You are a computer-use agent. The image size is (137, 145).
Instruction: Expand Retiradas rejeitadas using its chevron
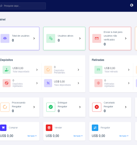[x=129, y=83]
